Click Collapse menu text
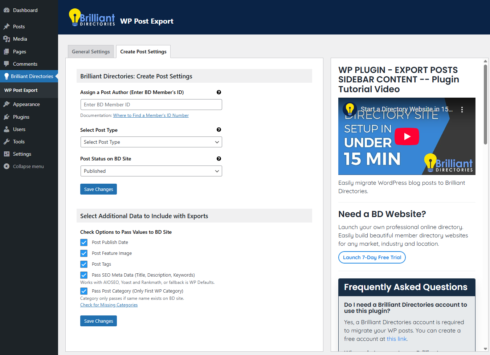This screenshot has width=490, height=355. [28, 166]
